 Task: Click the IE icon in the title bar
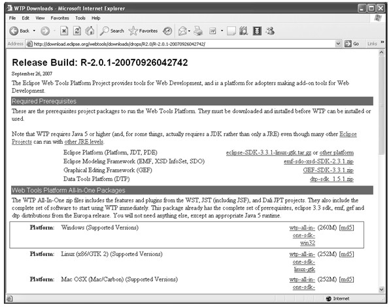click(9, 8)
